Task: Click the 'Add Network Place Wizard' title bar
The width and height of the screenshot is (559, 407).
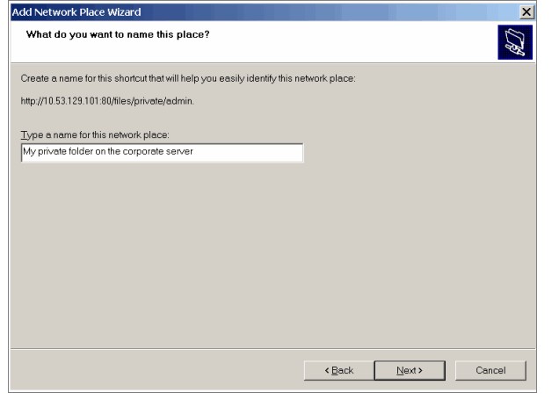Action: tap(265, 12)
